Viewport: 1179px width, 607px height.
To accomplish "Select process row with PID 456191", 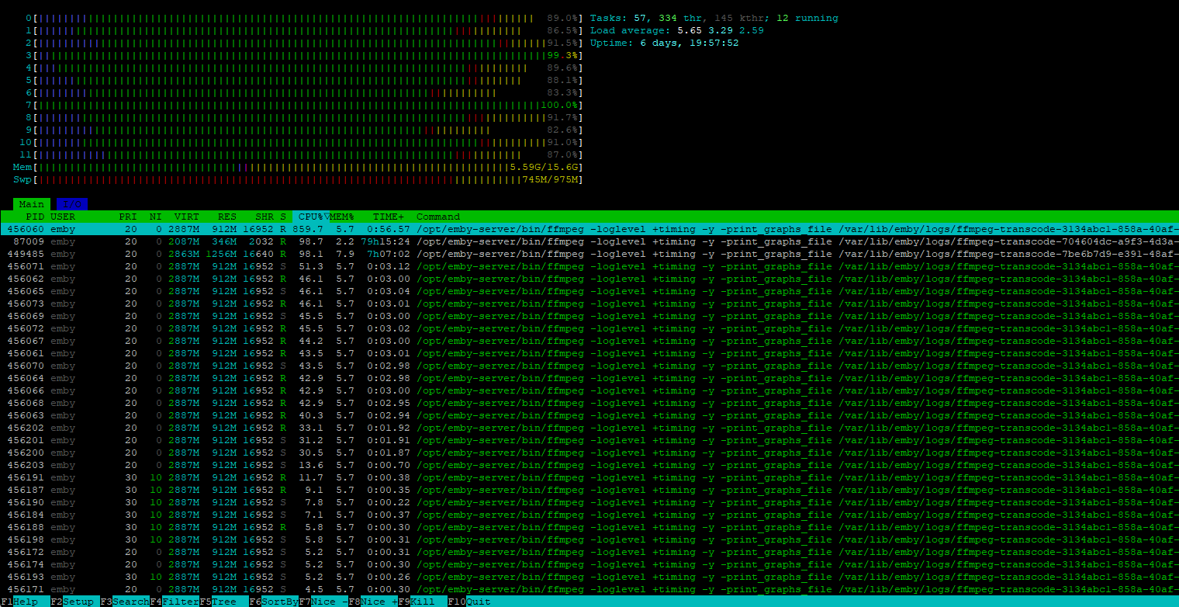I will 589,477.
